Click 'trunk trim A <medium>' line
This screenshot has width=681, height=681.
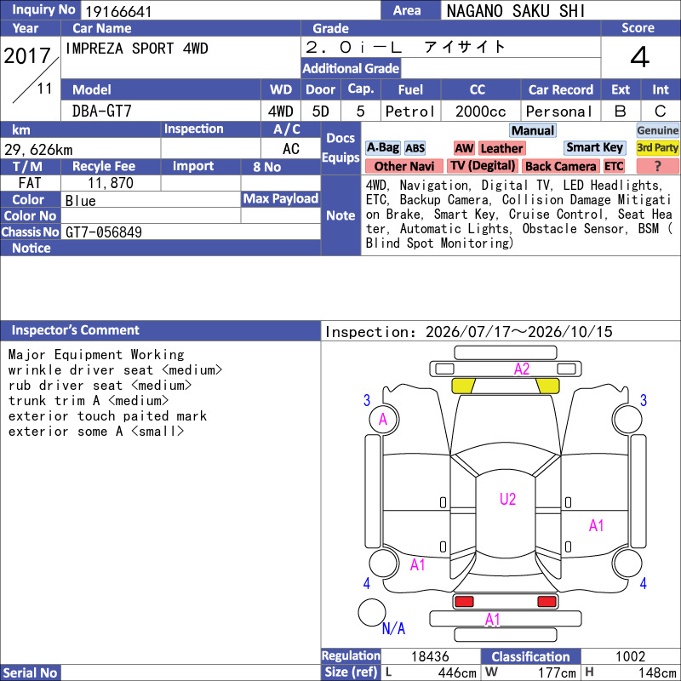[x=89, y=400]
